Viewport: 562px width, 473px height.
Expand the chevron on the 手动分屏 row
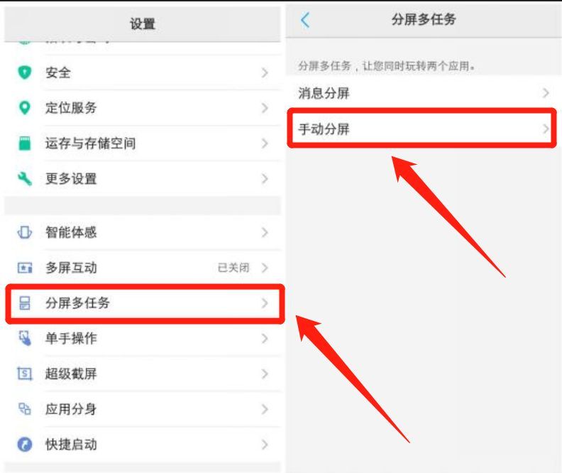coord(546,129)
